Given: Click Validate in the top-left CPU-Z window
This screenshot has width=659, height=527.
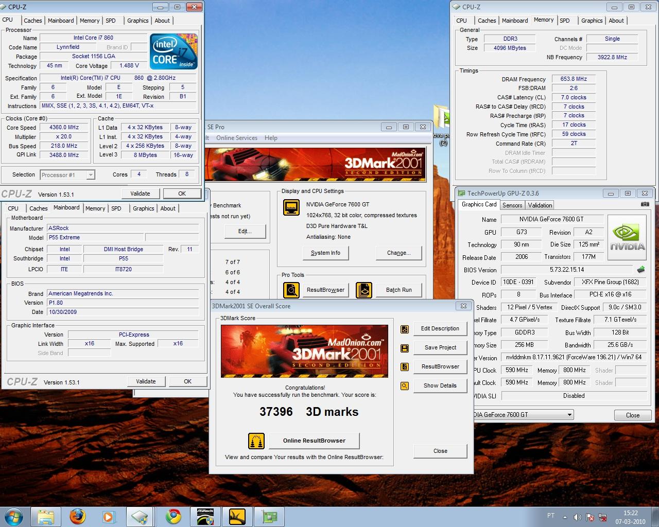Looking at the screenshot, I should (x=140, y=194).
